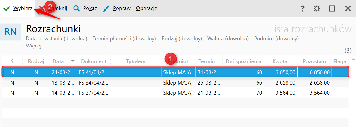Open settings via the gear icon
The height and width of the screenshot is (127, 356).
317,9
